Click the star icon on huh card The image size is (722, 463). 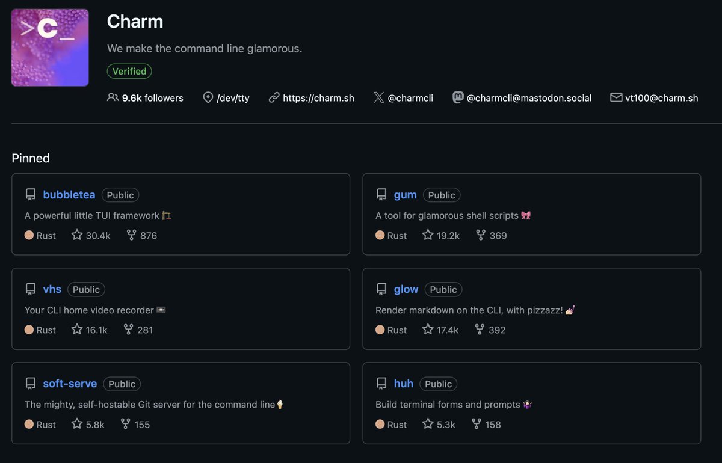click(428, 424)
